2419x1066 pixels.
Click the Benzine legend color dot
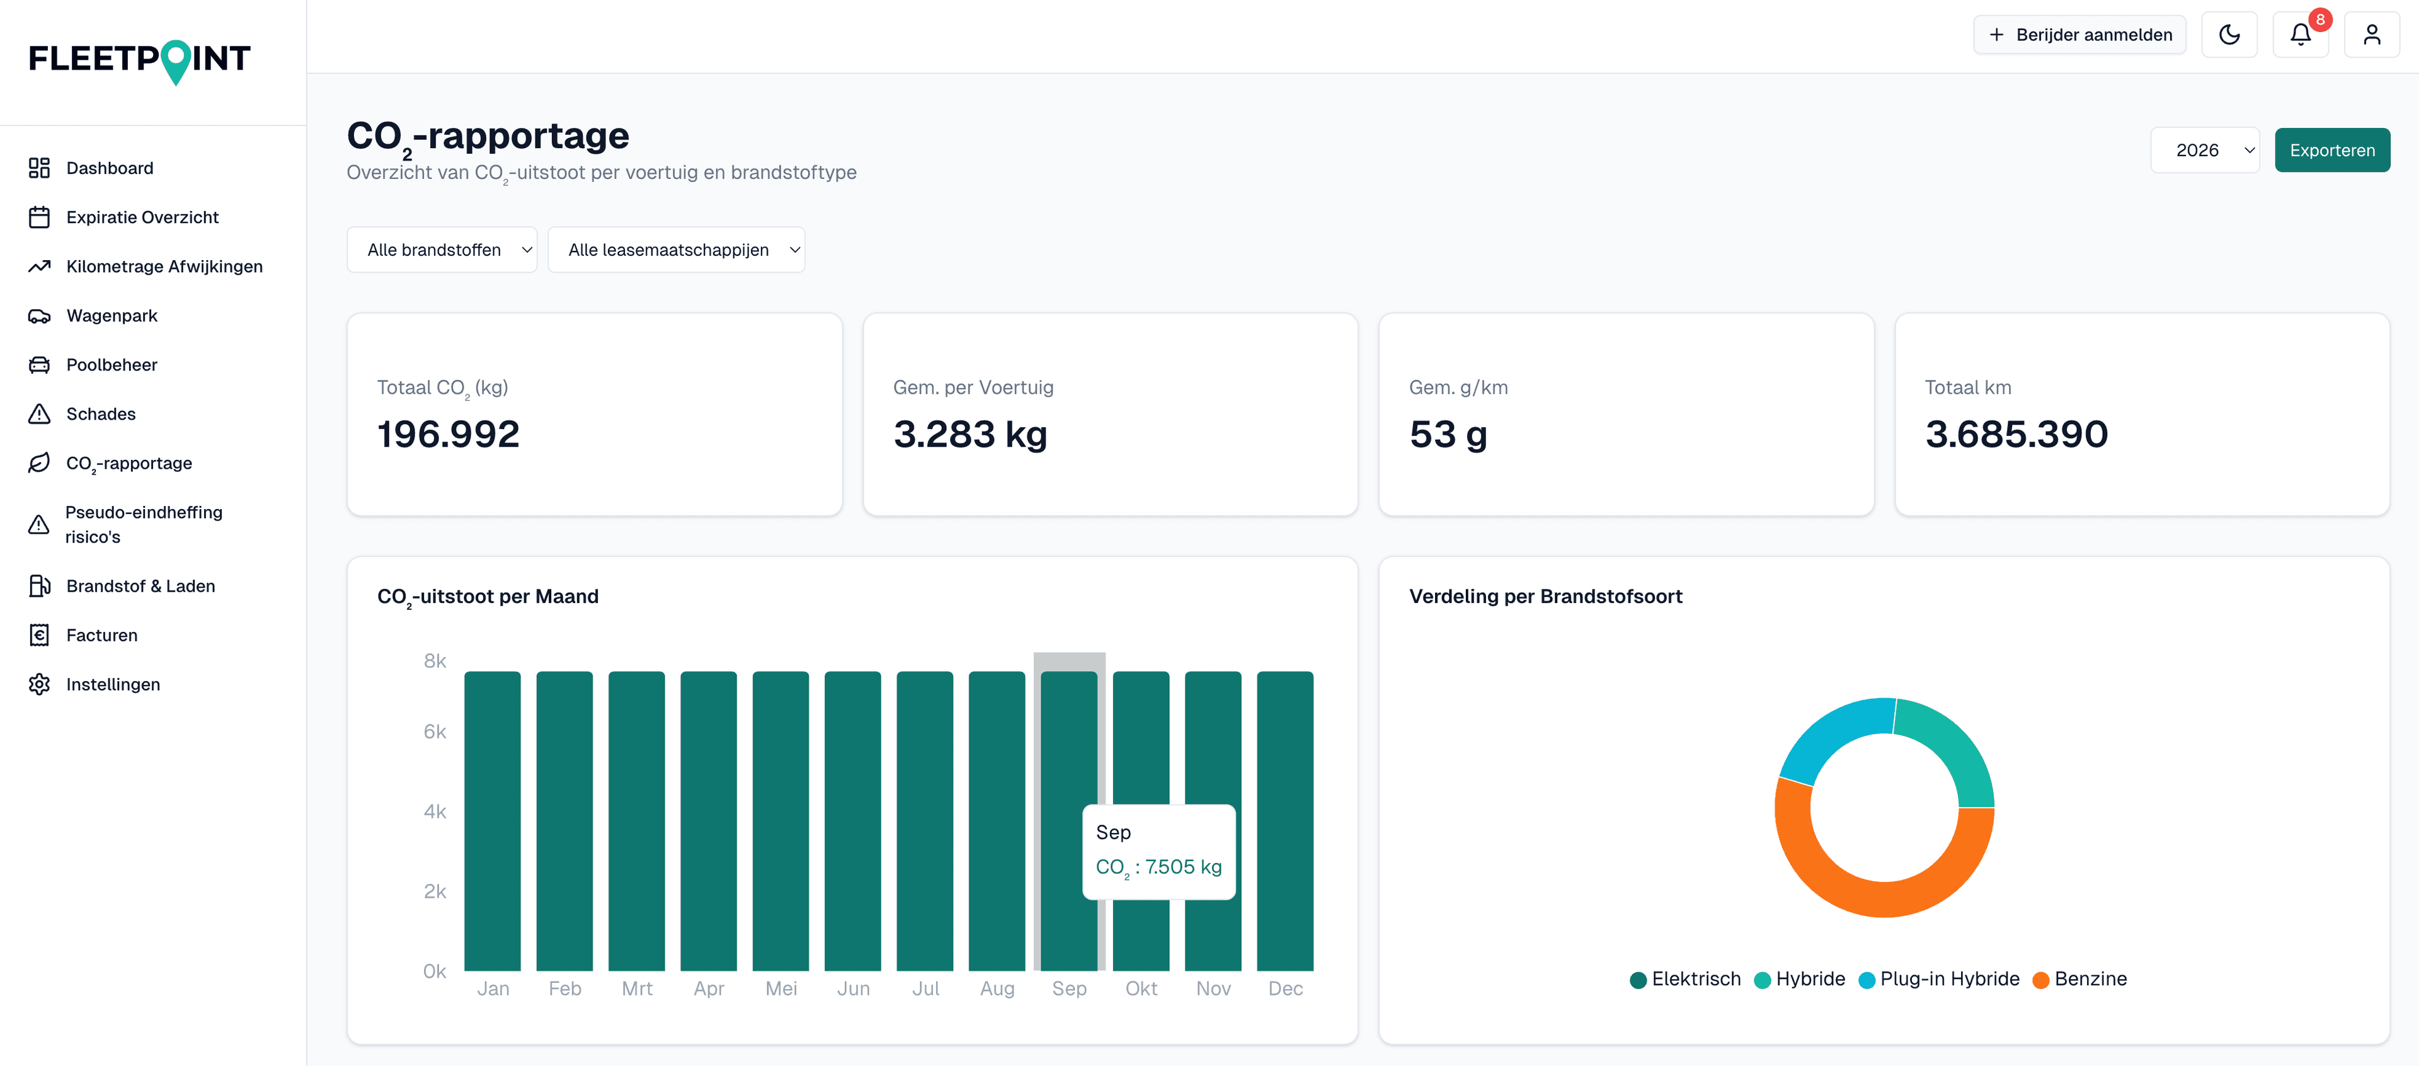coord(2040,980)
